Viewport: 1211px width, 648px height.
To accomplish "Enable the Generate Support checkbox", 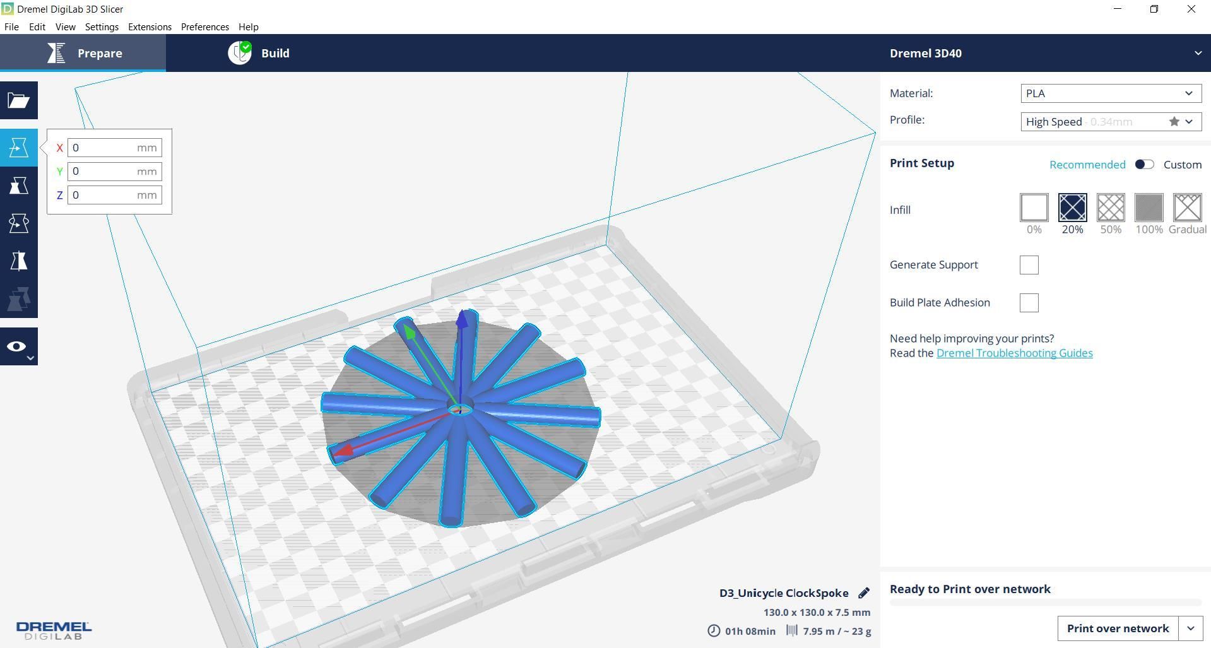I will point(1029,265).
